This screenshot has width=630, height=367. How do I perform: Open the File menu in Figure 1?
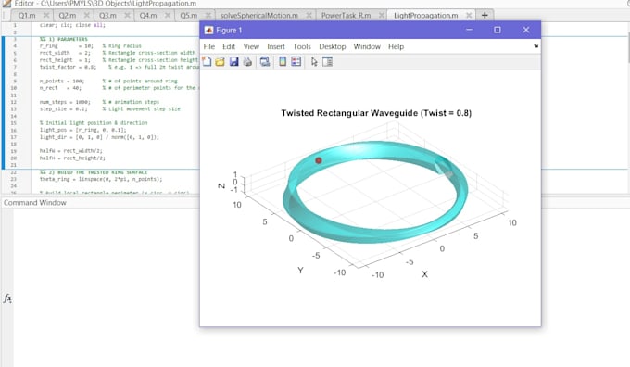click(x=209, y=46)
